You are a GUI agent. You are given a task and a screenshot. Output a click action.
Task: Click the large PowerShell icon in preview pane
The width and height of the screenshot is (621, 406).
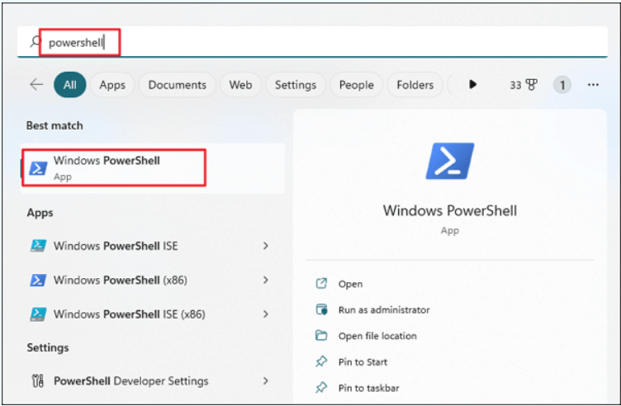point(450,161)
